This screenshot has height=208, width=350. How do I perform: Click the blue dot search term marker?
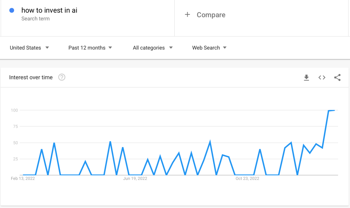click(12, 10)
